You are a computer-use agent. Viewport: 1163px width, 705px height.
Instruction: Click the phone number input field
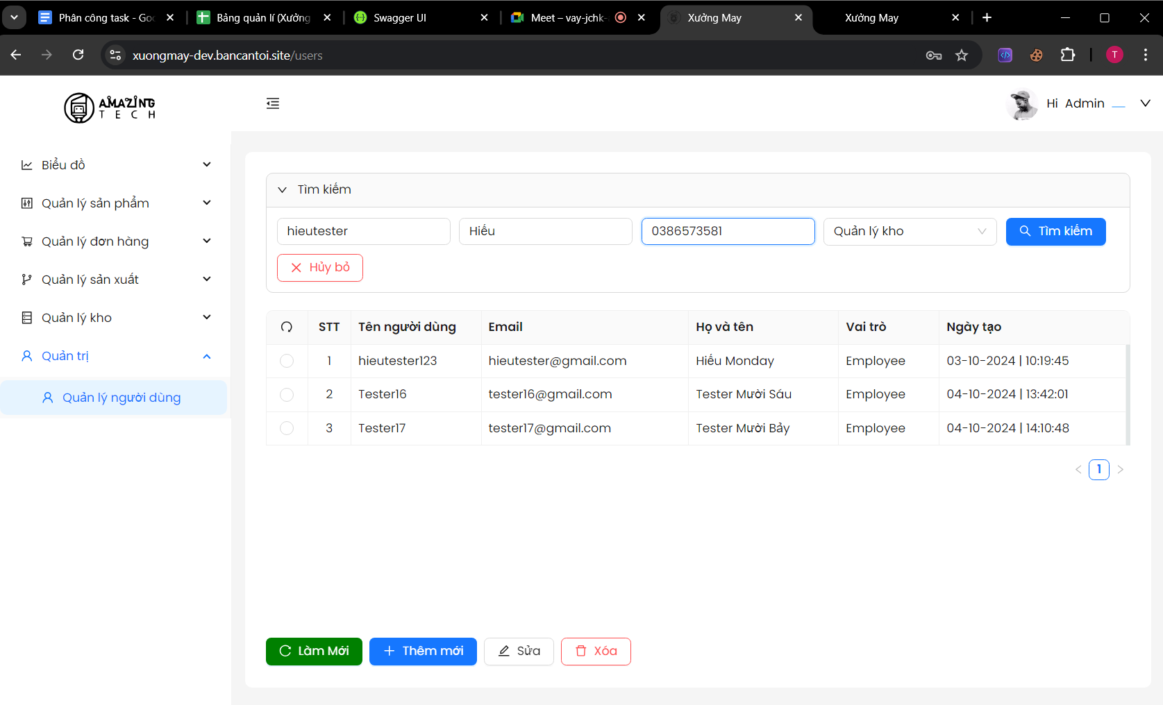(728, 231)
